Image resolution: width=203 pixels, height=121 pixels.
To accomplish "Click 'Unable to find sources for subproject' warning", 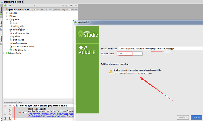I will 137,70.
